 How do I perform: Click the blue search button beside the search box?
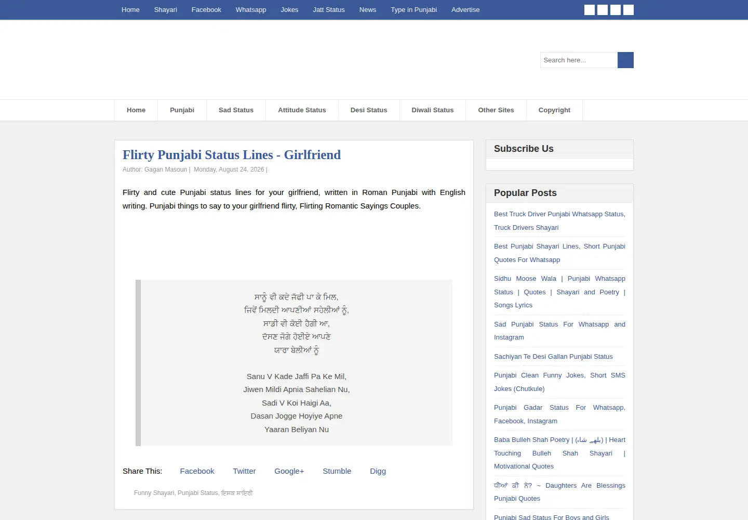(x=625, y=60)
